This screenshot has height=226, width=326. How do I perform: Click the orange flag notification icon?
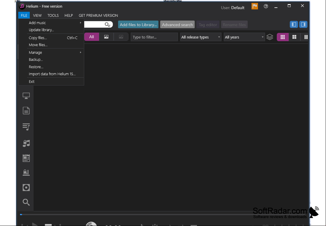(255, 6)
